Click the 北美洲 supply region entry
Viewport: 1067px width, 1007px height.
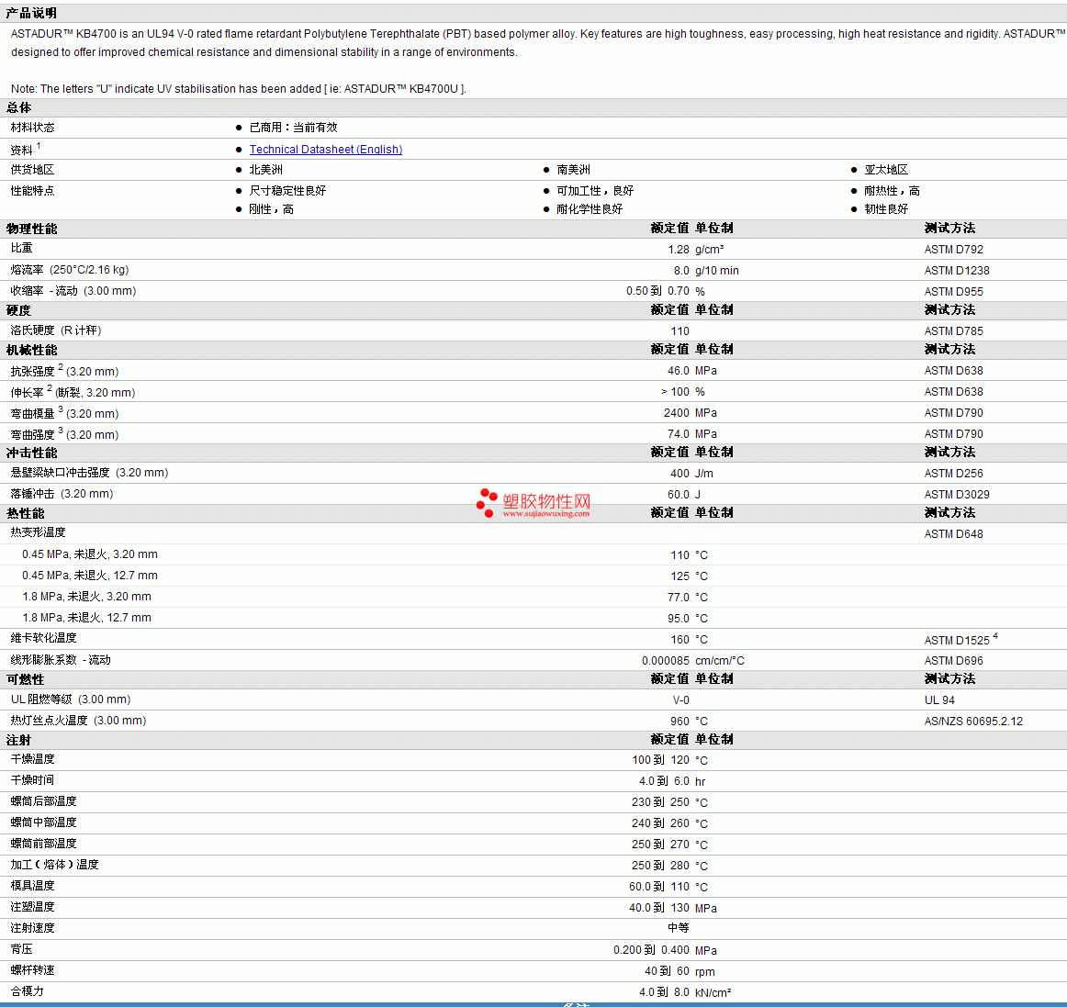pos(265,170)
